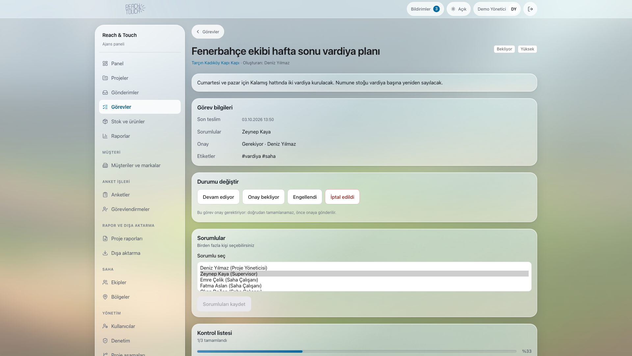Open Görevler in the sidebar menu
The height and width of the screenshot is (356, 632).
(x=140, y=107)
